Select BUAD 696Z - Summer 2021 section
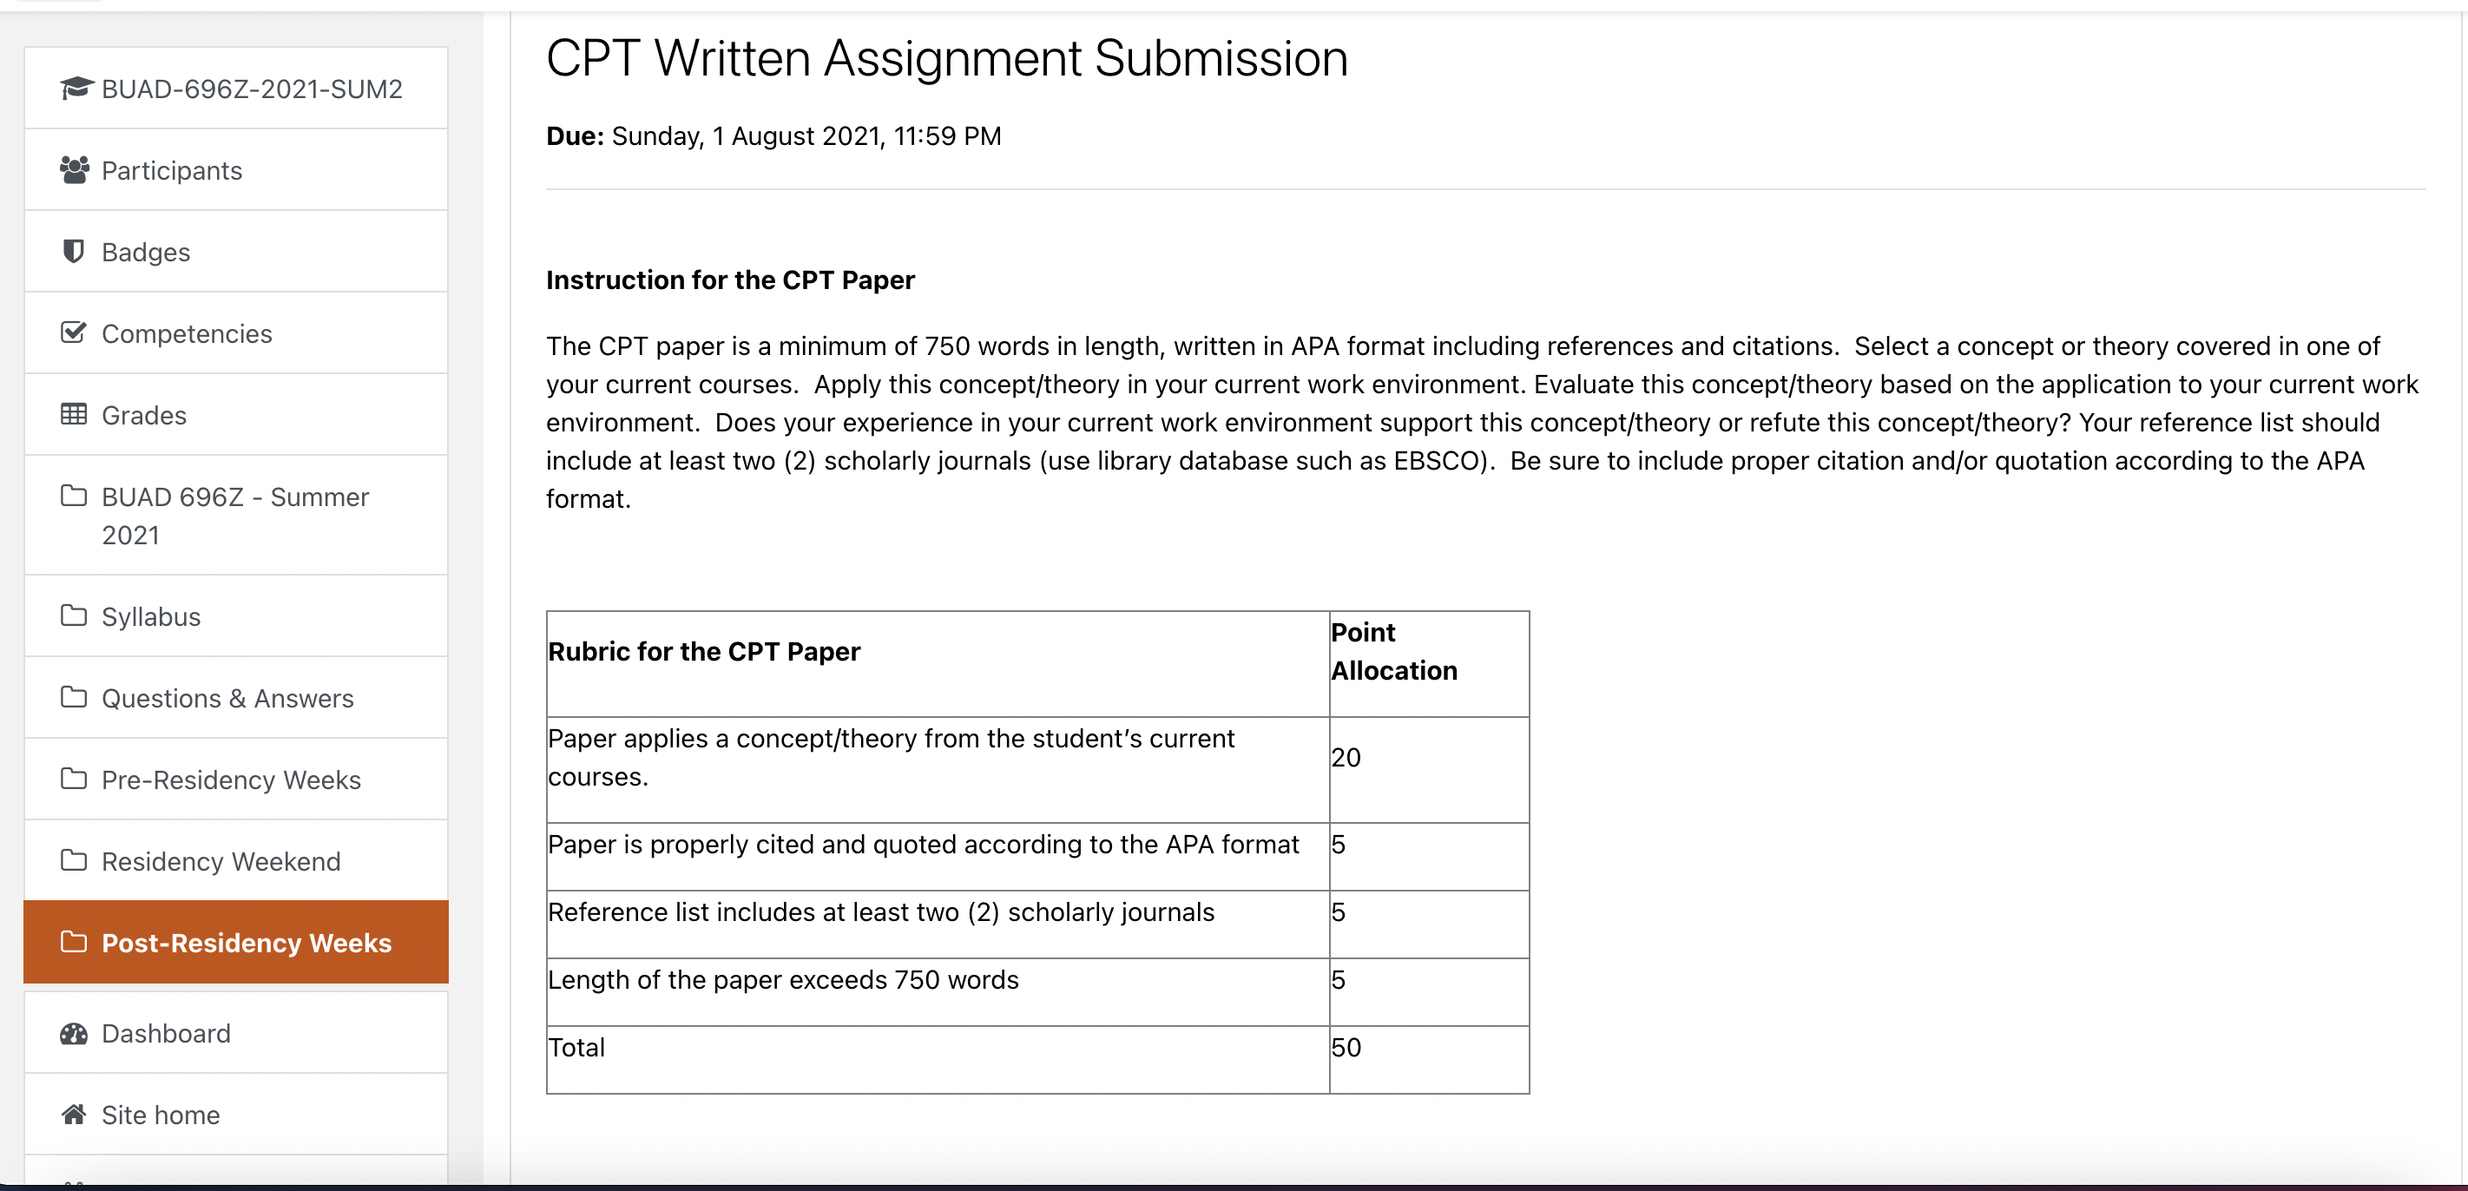The image size is (2468, 1191). 235,516
